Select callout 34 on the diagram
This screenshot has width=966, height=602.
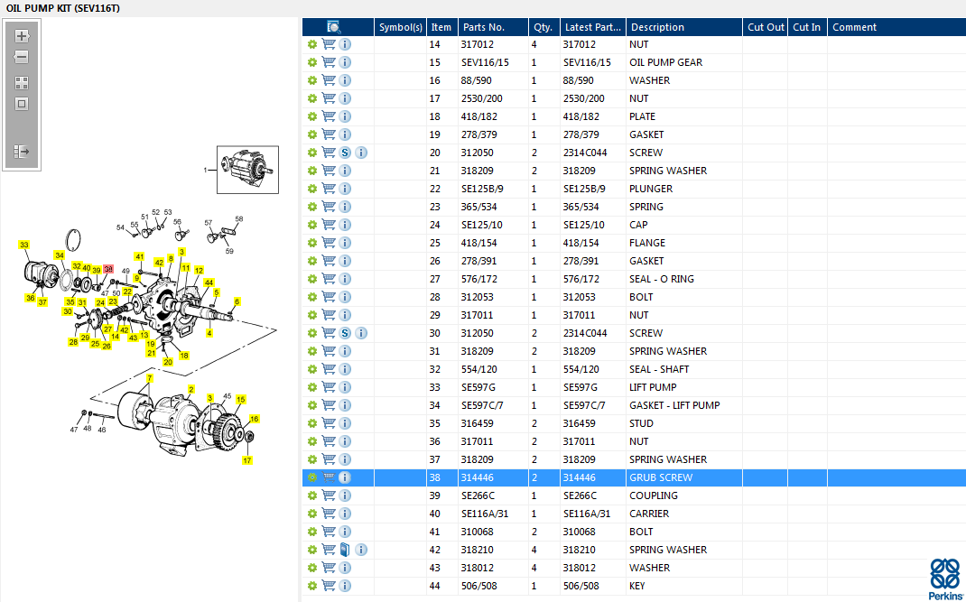tap(60, 255)
